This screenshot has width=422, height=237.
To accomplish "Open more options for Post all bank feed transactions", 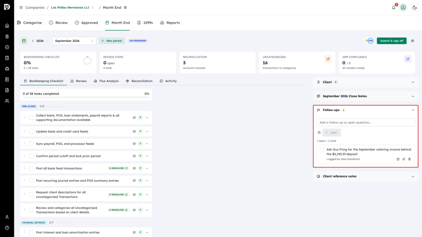I will click(147, 168).
